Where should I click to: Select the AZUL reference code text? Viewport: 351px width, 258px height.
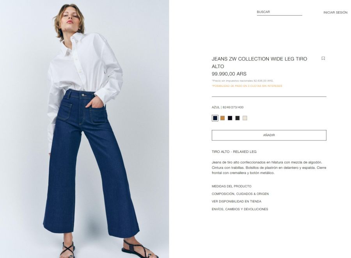(x=227, y=107)
